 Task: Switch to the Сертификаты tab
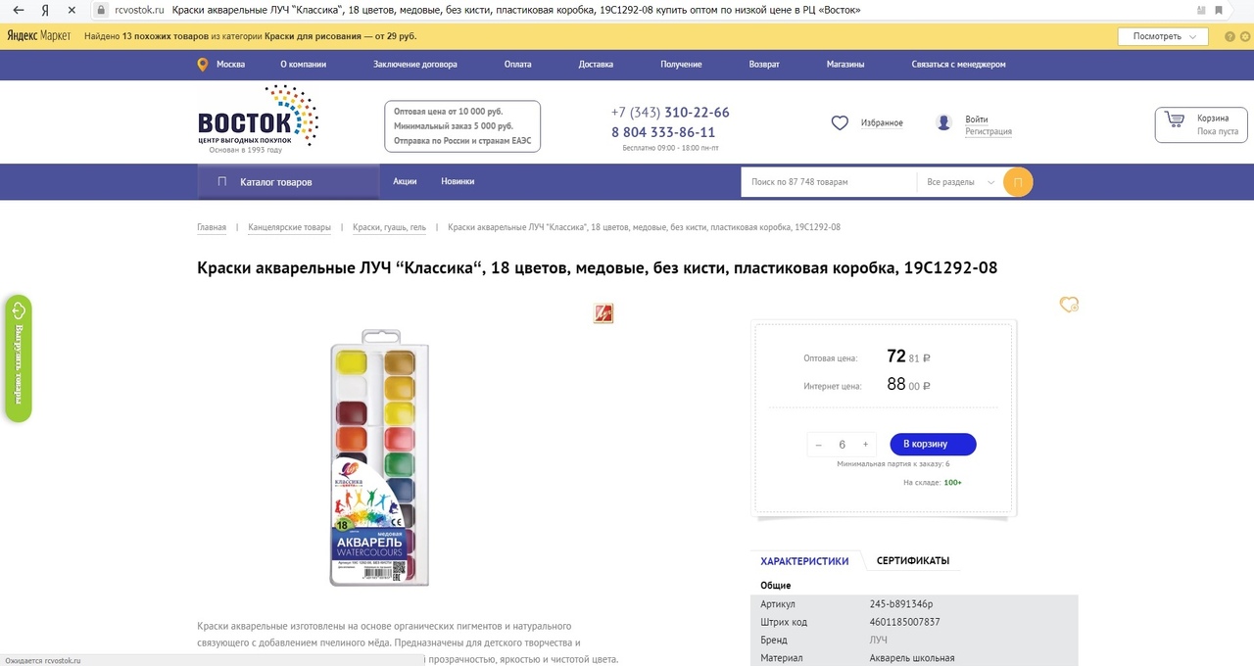click(x=913, y=561)
